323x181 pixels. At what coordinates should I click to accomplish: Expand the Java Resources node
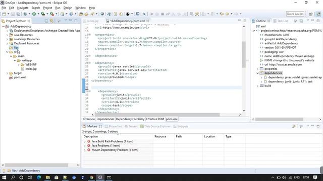[x=7, y=35]
